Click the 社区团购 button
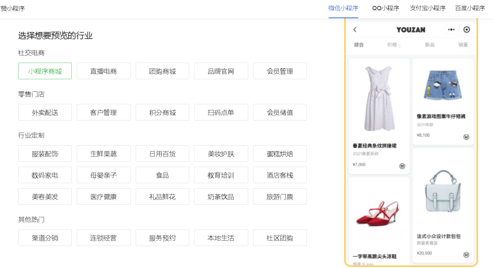Screen dimensions: 494x268 (x=279, y=238)
